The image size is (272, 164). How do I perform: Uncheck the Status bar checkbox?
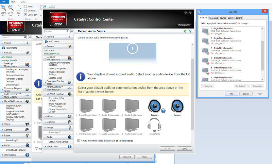(26, 15)
